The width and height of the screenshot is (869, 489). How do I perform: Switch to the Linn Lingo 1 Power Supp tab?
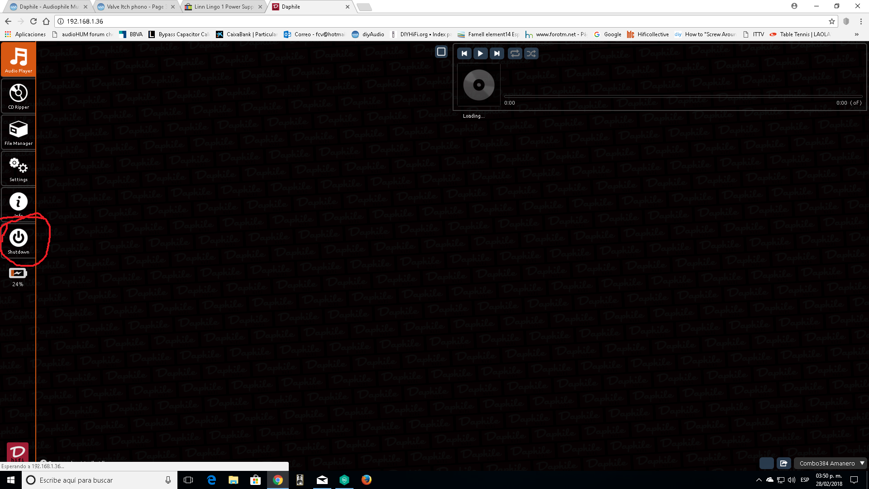click(x=224, y=7)
